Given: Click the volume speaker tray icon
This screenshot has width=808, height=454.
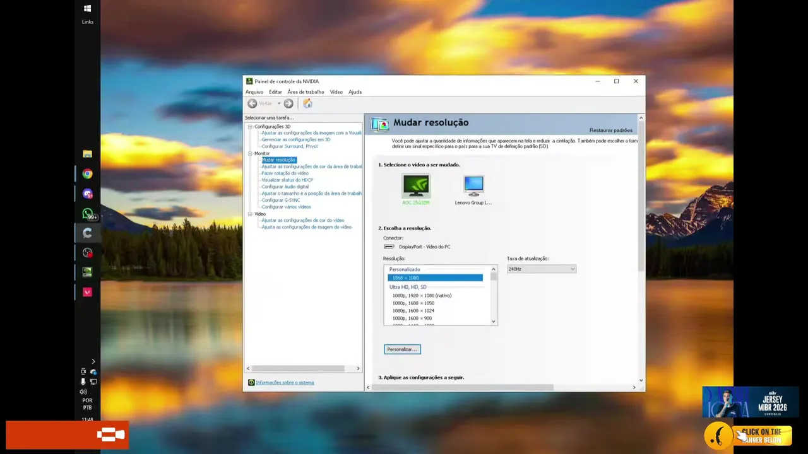Looking at the screenshot, I should point(83,392).
